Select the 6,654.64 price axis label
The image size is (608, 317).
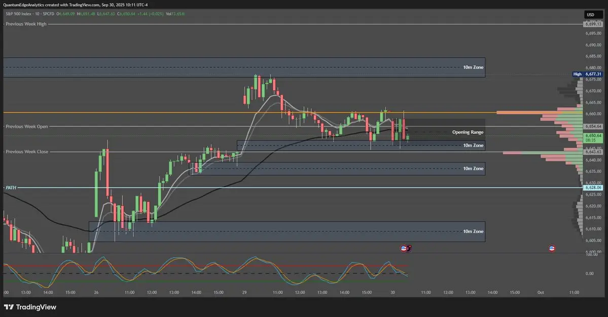593,127
